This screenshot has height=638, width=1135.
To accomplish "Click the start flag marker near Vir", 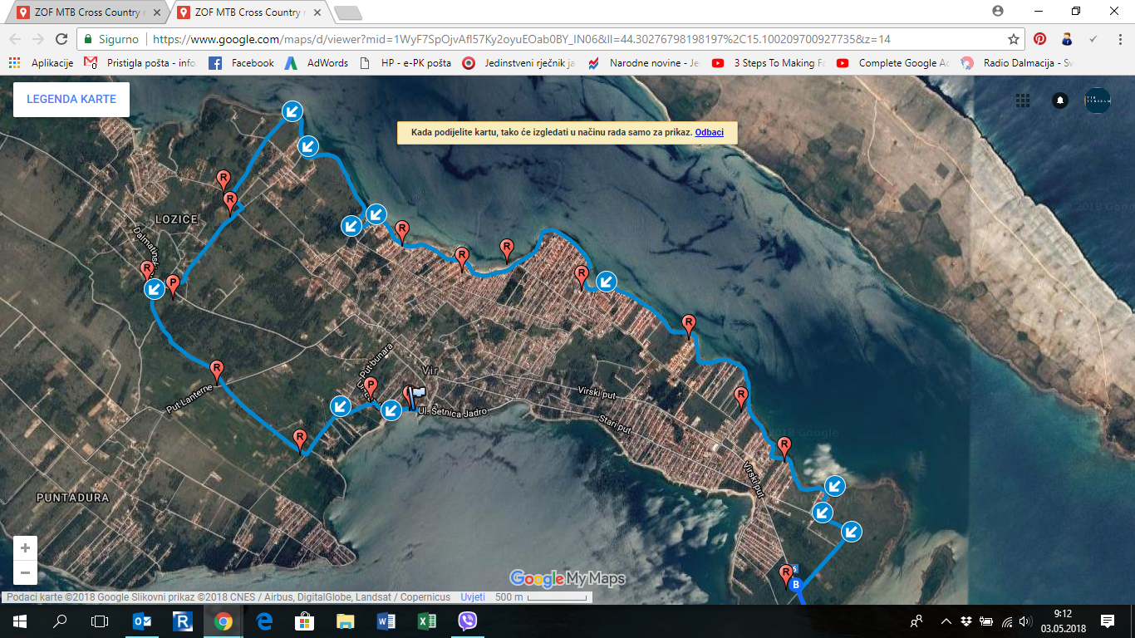I will (x=415, y=395).
